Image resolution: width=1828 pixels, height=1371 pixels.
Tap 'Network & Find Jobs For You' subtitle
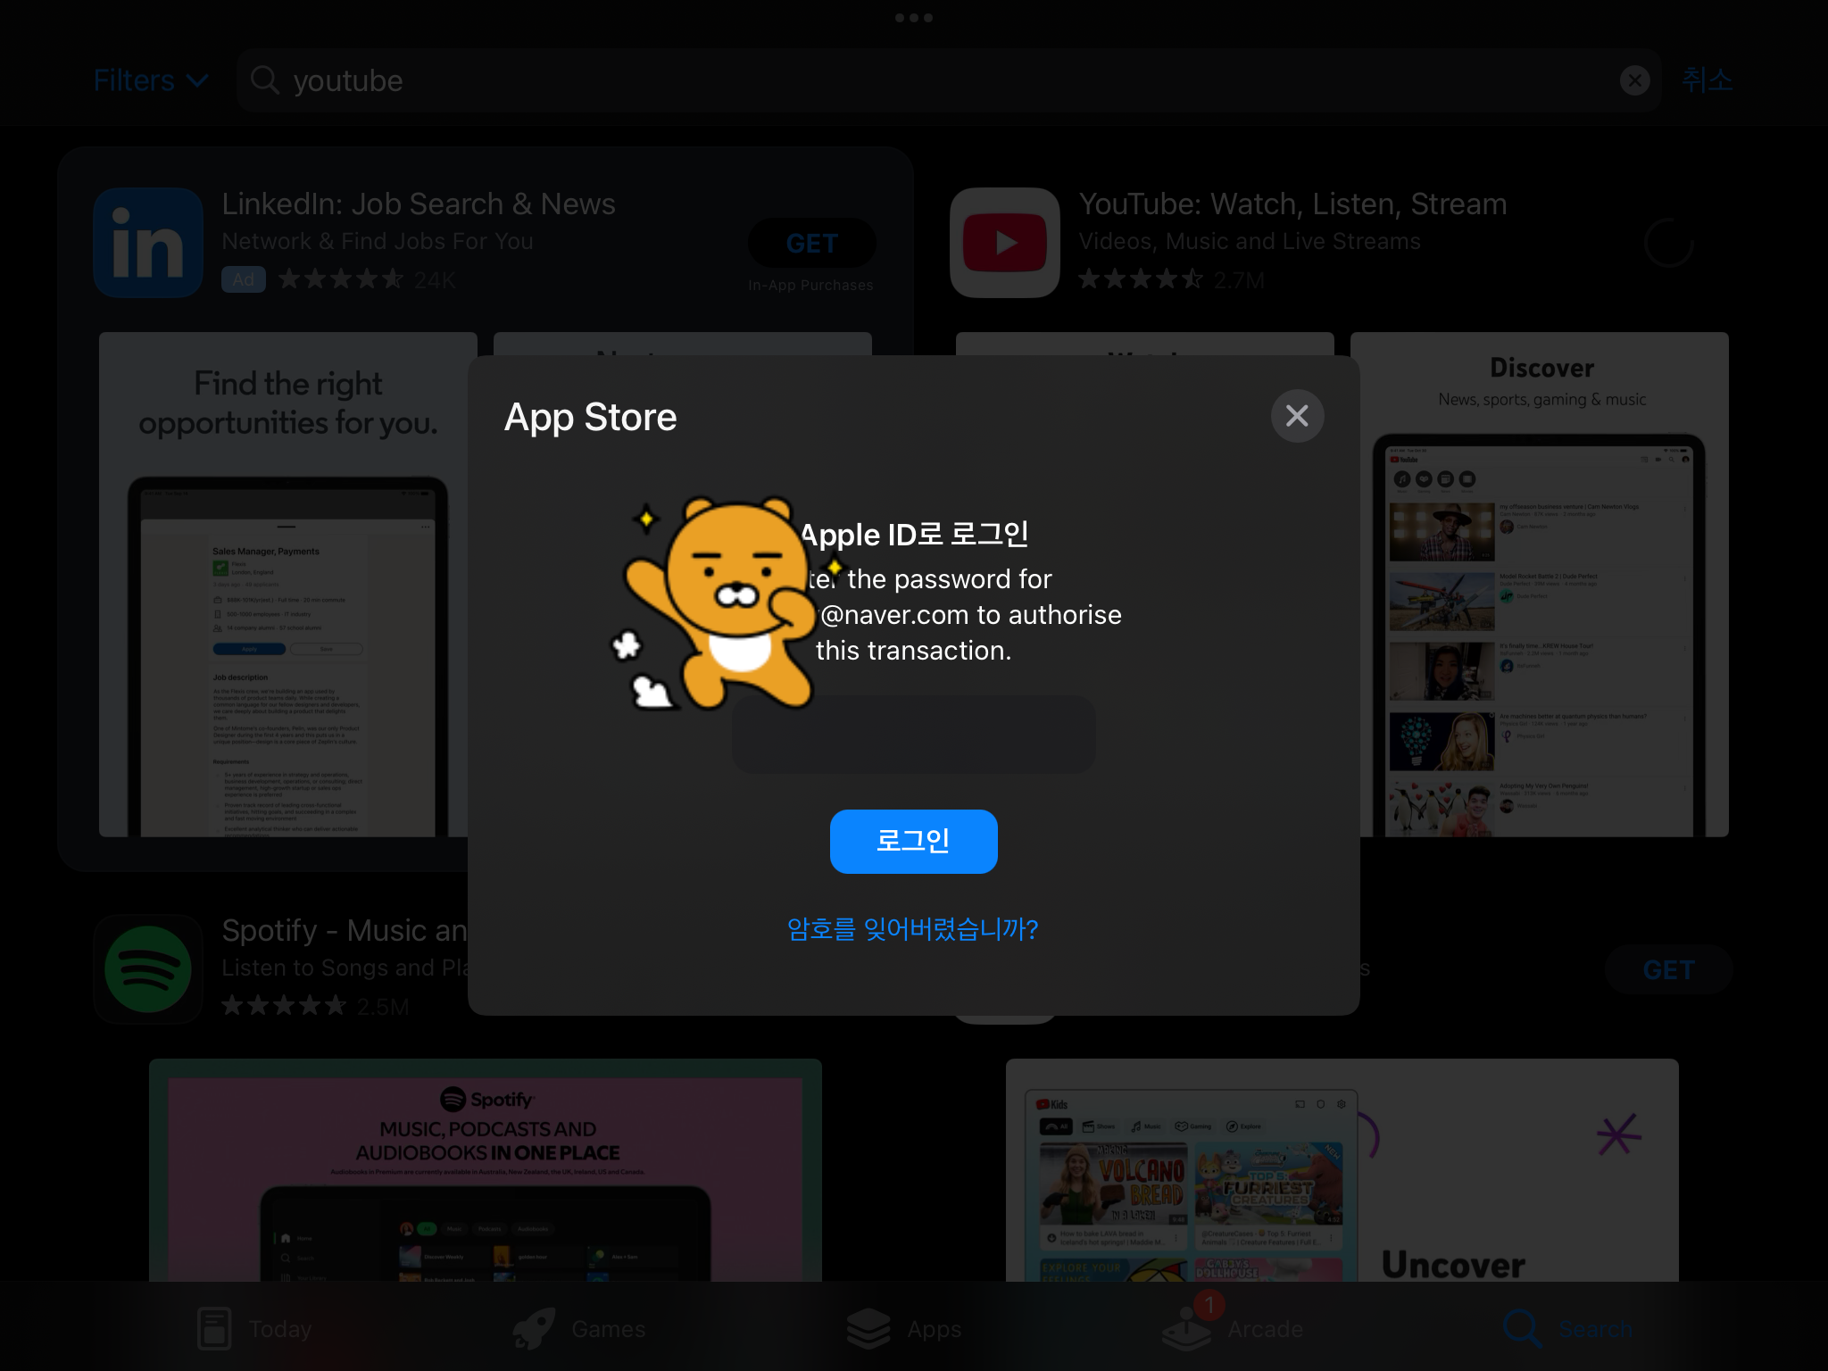(x=377, y=241)
